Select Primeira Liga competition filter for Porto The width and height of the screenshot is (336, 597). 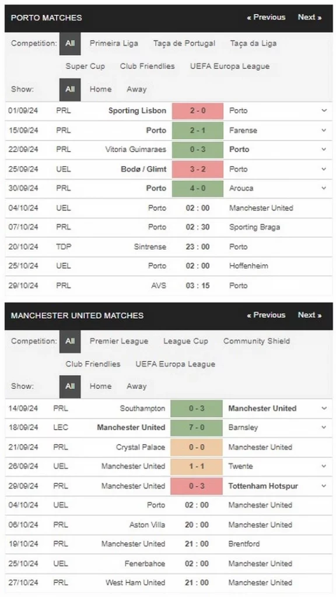pyautogui.click(x=114, y=43)
